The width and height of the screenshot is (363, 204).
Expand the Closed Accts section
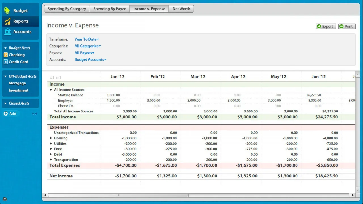pos(5,103)
